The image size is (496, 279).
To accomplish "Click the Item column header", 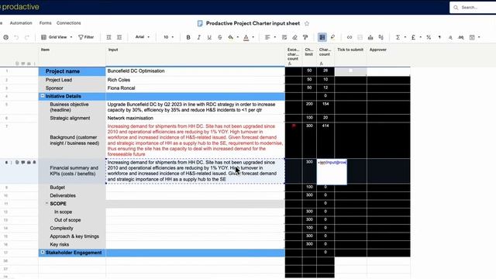I will (x=72, y=55).
